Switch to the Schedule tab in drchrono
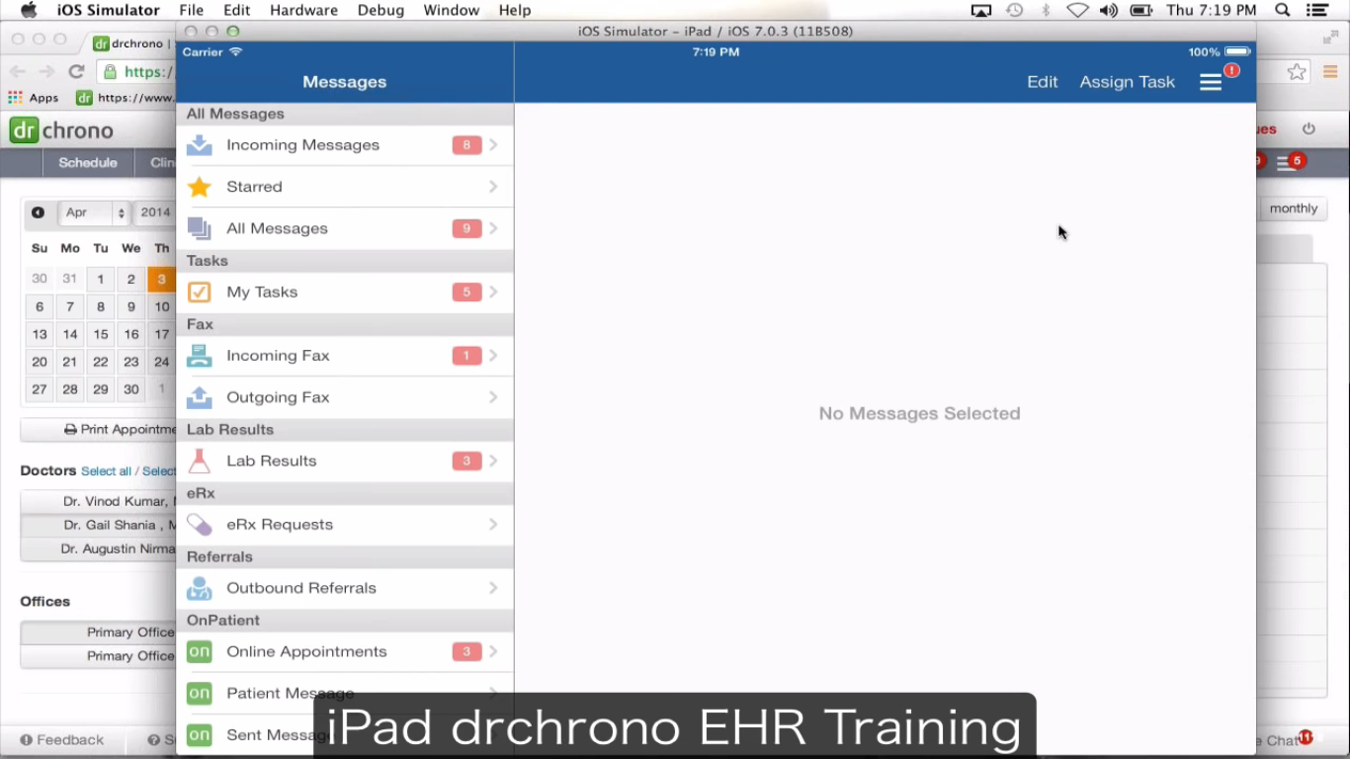 click(88, 163)
